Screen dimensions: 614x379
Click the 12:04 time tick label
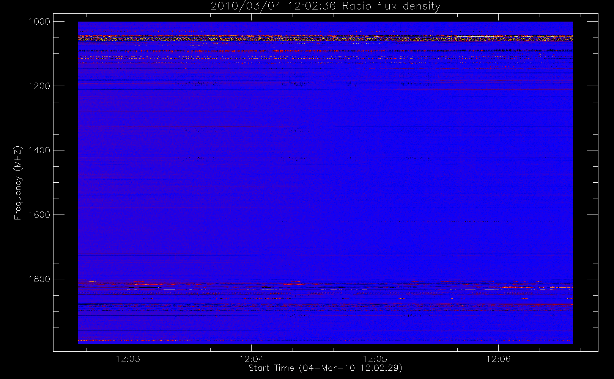[252, 359]
